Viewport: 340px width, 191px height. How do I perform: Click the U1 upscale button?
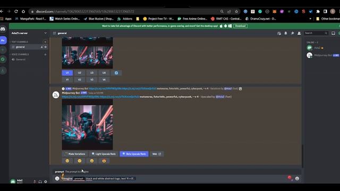click(67, 73)
